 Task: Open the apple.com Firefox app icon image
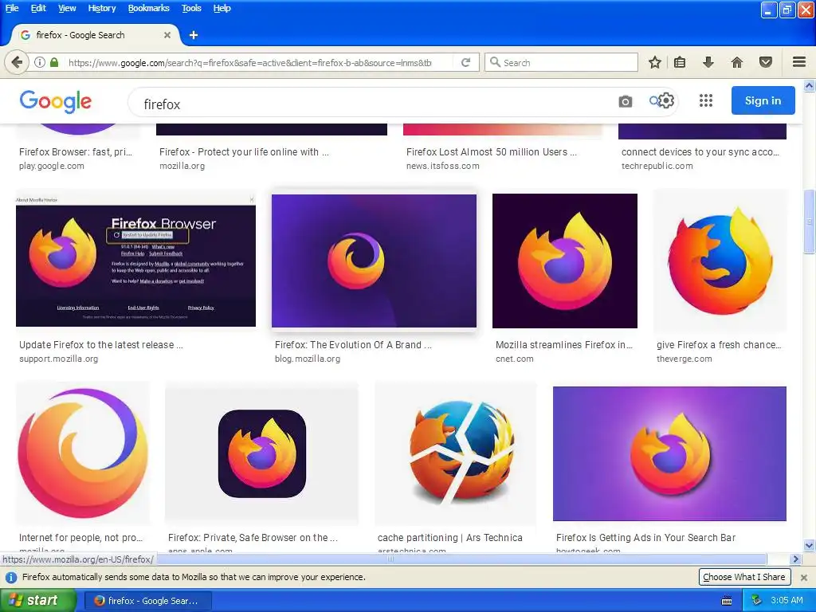(261, 453)
